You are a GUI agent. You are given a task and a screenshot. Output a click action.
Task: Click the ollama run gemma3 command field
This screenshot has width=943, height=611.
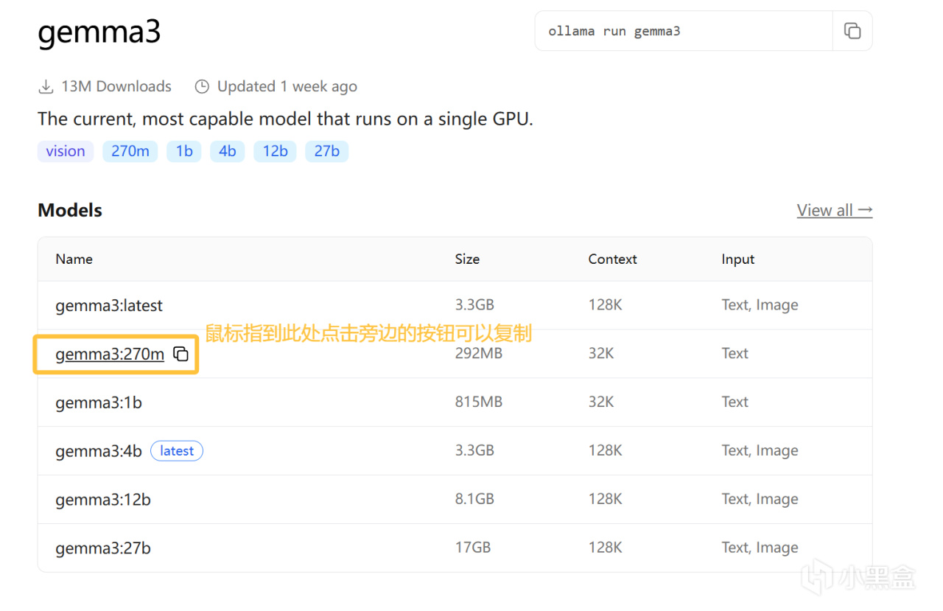point(684,31)
